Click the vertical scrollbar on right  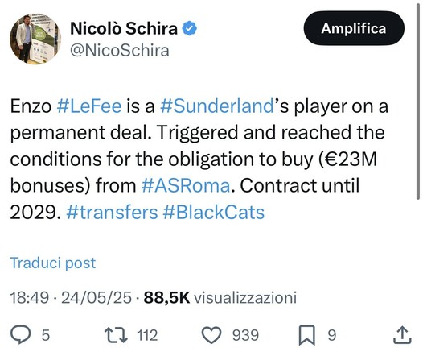click(418, 100)
